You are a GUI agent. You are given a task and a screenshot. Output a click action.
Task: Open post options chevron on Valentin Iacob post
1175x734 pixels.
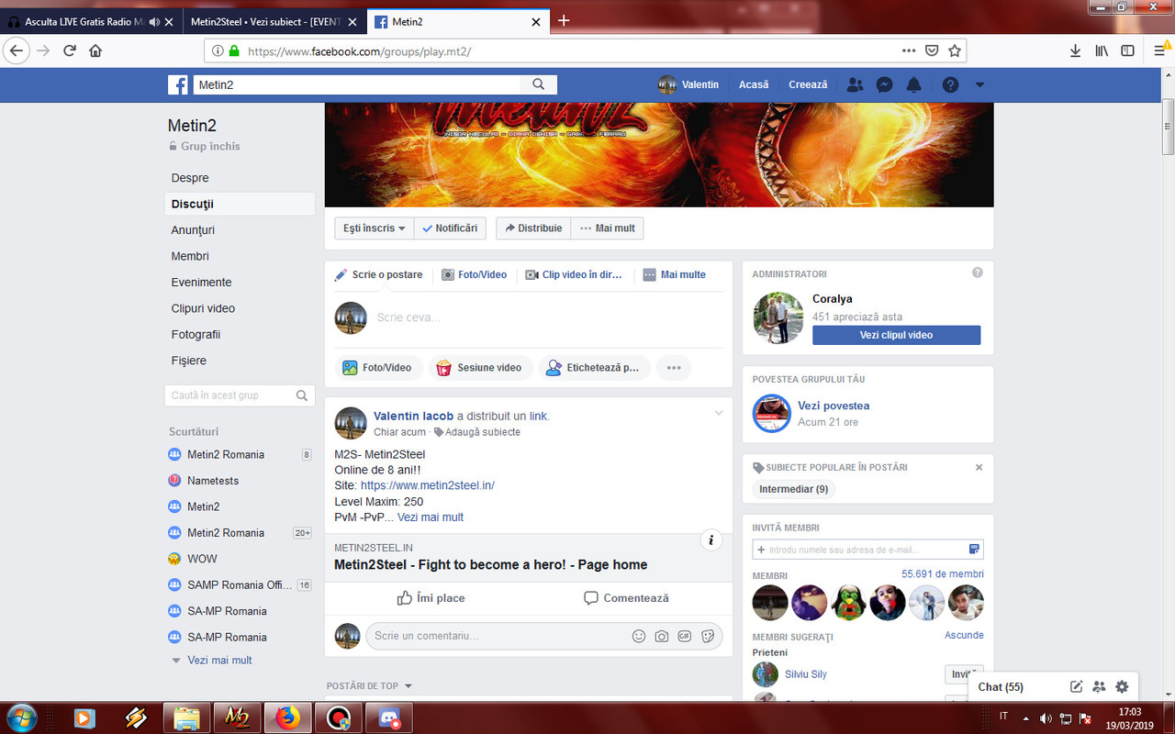(719, 414)
